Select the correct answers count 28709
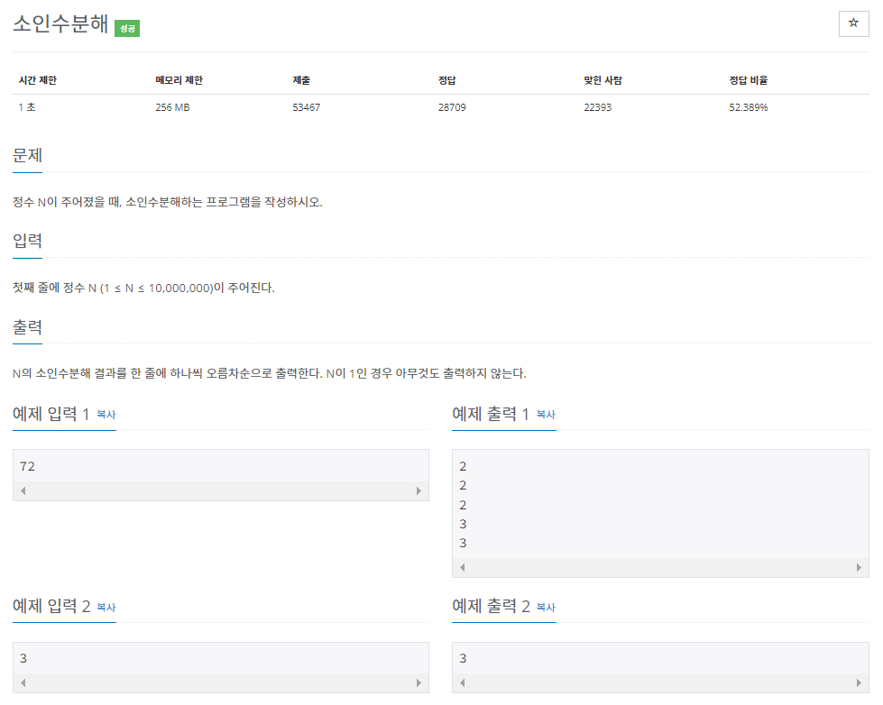This screenshot has width=883, height=705. [x=452, y=107]
